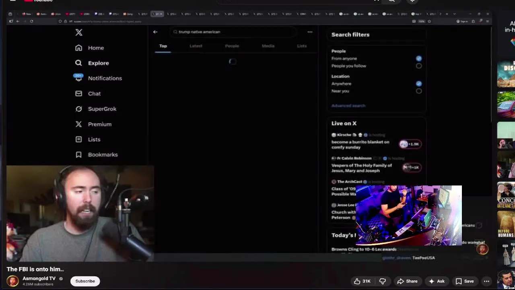The height and width of the screenshot is (290, 515).
Task: Open the YouTube more actions menu
Action: [486, 281]
